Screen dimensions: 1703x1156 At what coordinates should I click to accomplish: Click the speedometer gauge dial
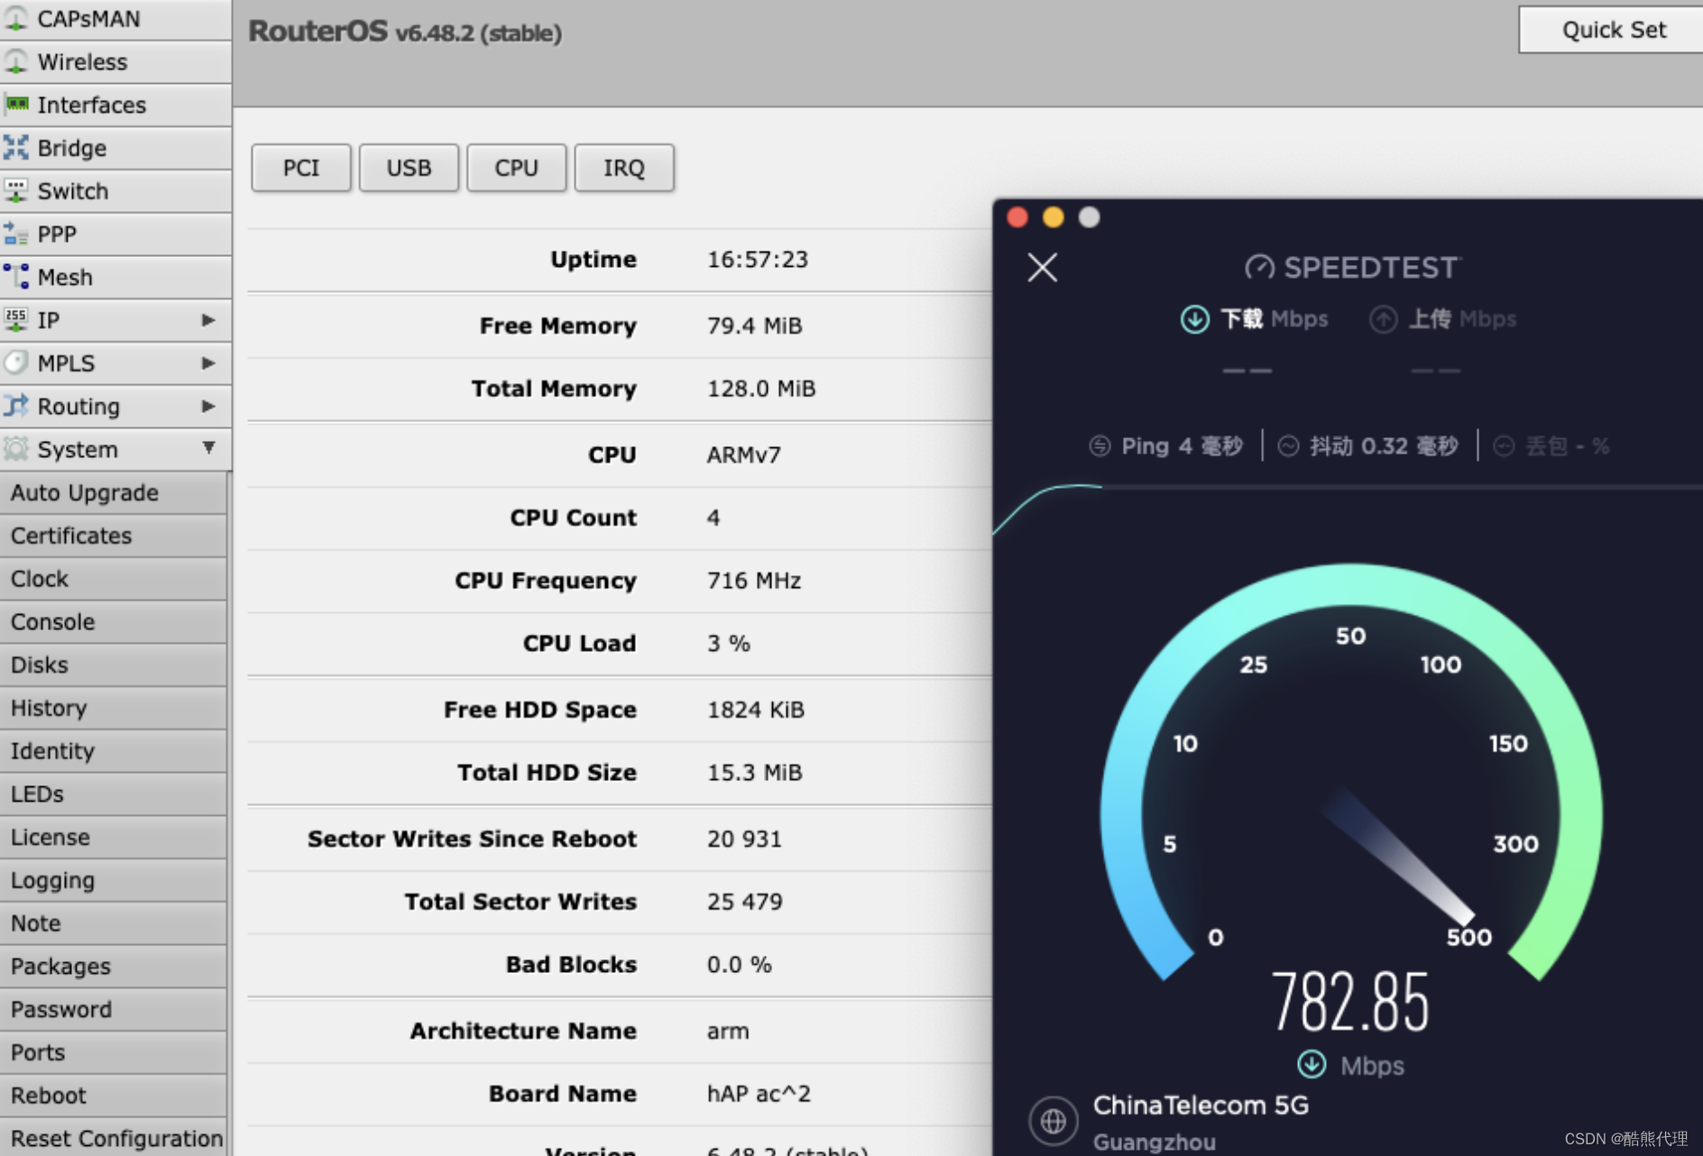(1350, 773)
